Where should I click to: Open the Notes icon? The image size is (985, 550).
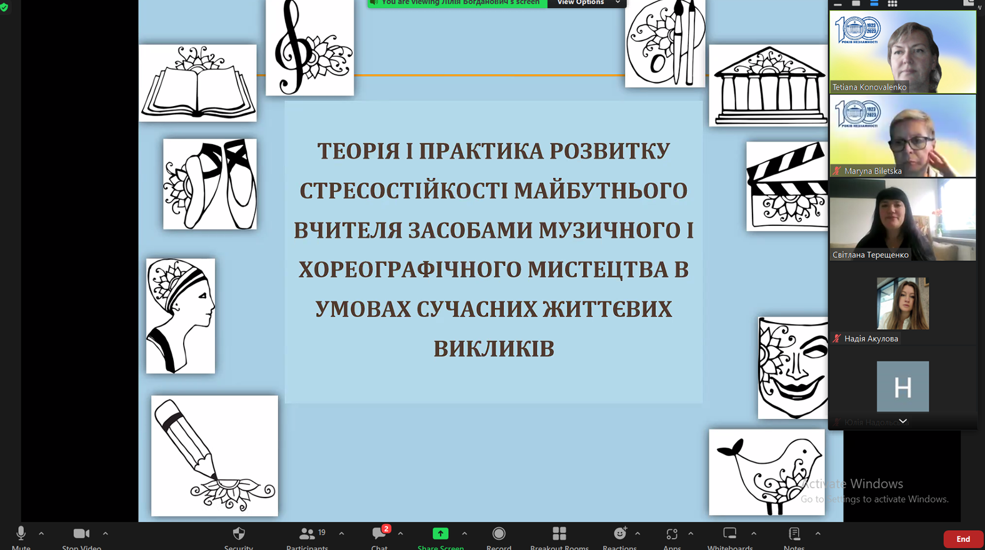pos(794,534)
